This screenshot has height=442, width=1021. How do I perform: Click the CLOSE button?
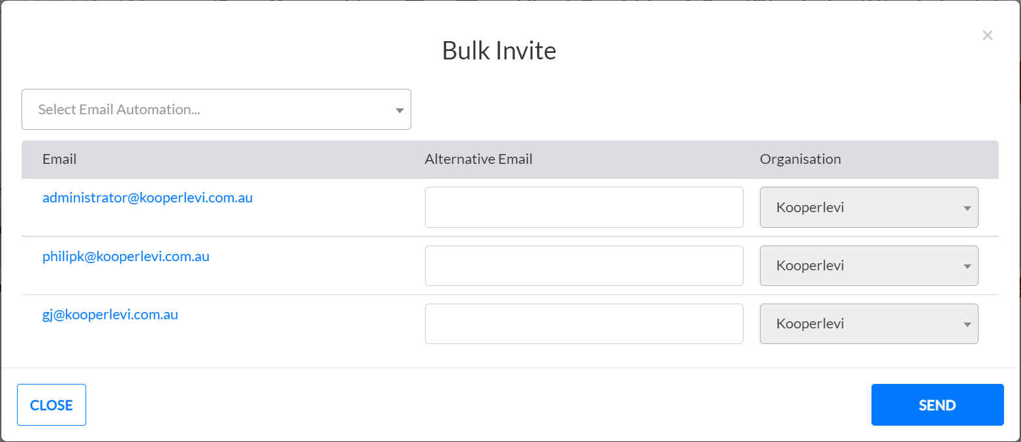[52, 405]
